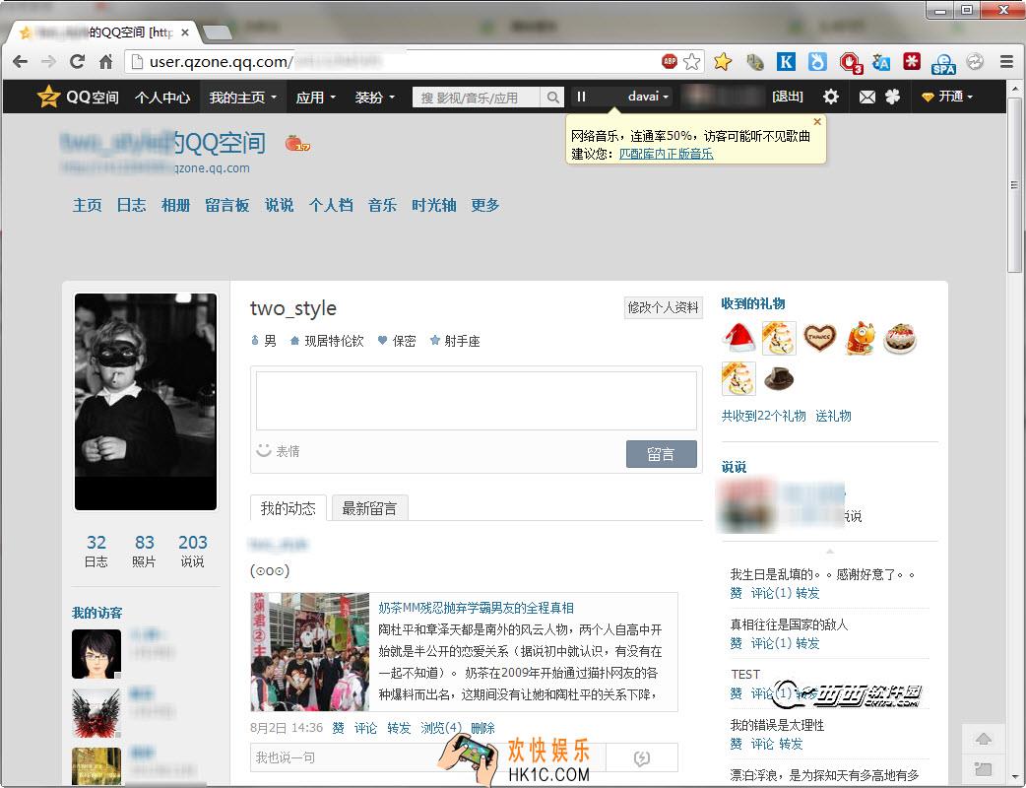Go to the 日志 section
The height and width of the screenshot is (788, 1026).
(x=132, y=206)
